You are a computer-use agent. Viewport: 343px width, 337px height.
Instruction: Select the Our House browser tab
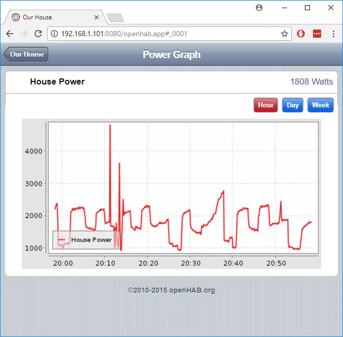(54, 17)
